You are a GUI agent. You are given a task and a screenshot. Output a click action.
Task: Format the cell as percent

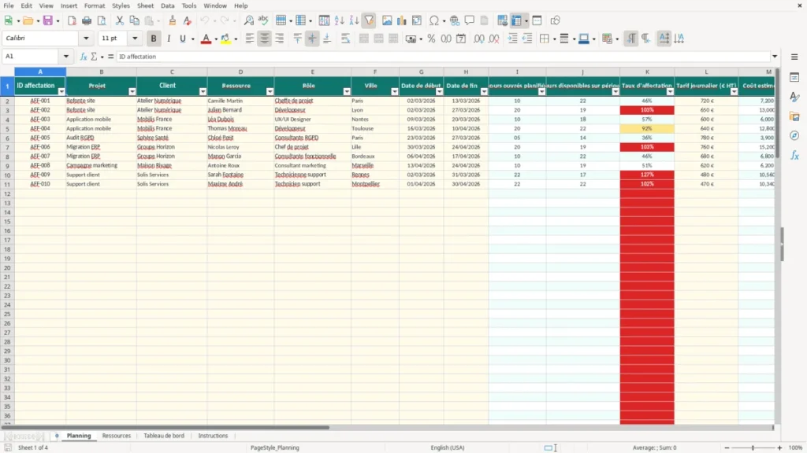tap(431, 39)
